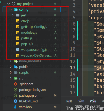Click the JS icon of paths.js
The width and height of the screenshot is (104, 111).
18,38
